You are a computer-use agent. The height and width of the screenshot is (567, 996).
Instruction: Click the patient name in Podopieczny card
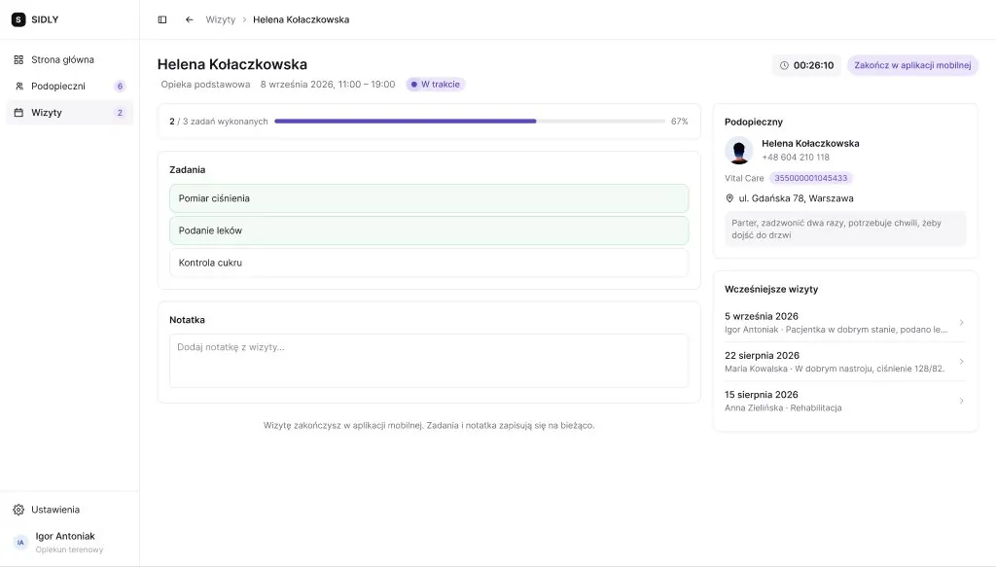point(810,144)
